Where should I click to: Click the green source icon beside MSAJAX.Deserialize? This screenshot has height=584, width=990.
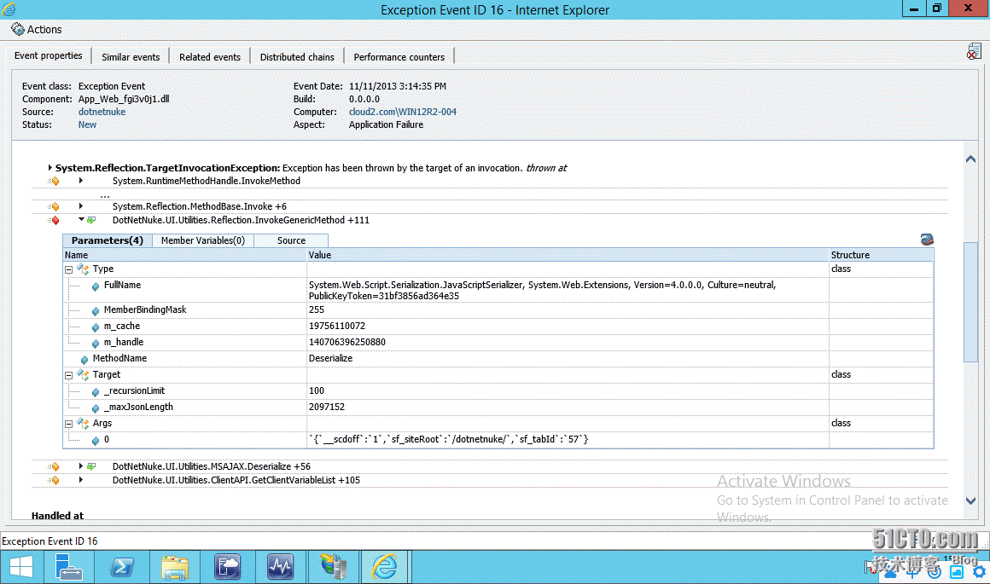pyautogui.click(x=91, y=466)
